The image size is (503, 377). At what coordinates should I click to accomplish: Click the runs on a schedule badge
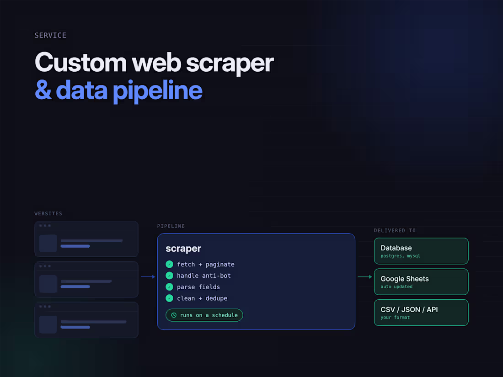[x=204, y=315]
